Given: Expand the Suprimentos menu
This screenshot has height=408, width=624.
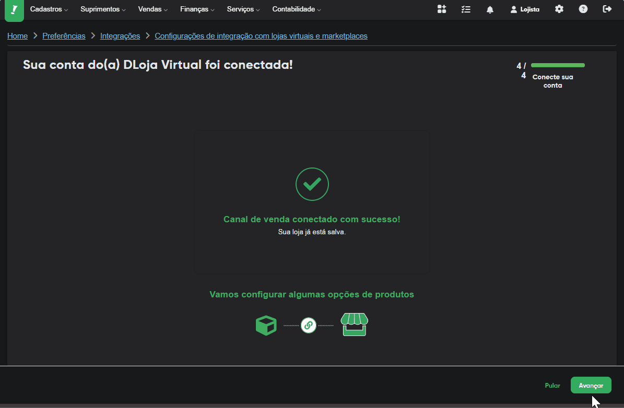Looking at the screenshot, I should (x=103, y=9).
